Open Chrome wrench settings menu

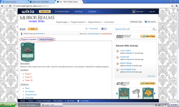coord(176,6)
